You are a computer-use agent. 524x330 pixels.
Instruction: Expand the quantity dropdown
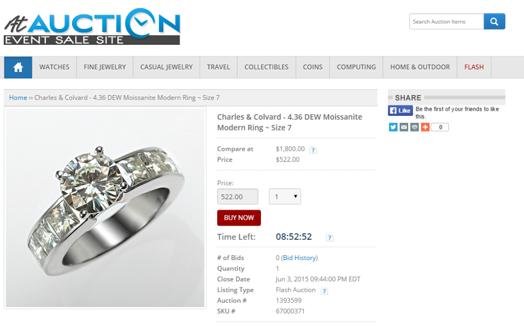[285, 197]
